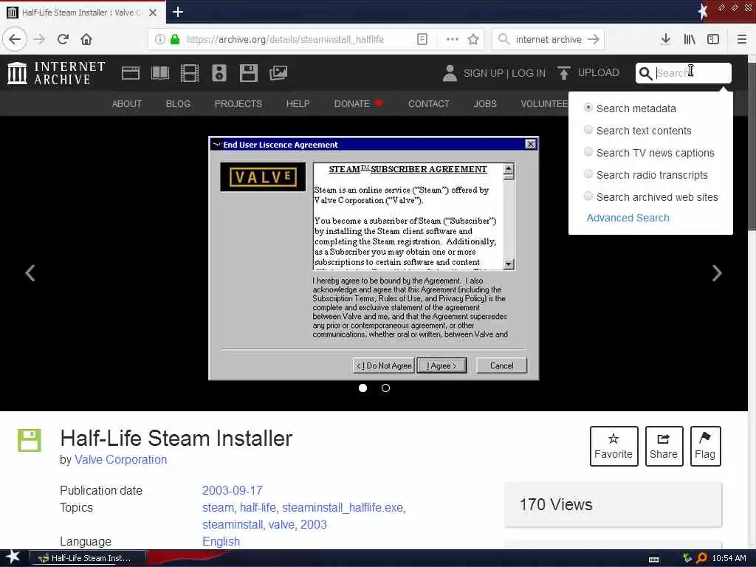Click the browser search box
This screenshot has width=756, height=567.
pos(549,39)
